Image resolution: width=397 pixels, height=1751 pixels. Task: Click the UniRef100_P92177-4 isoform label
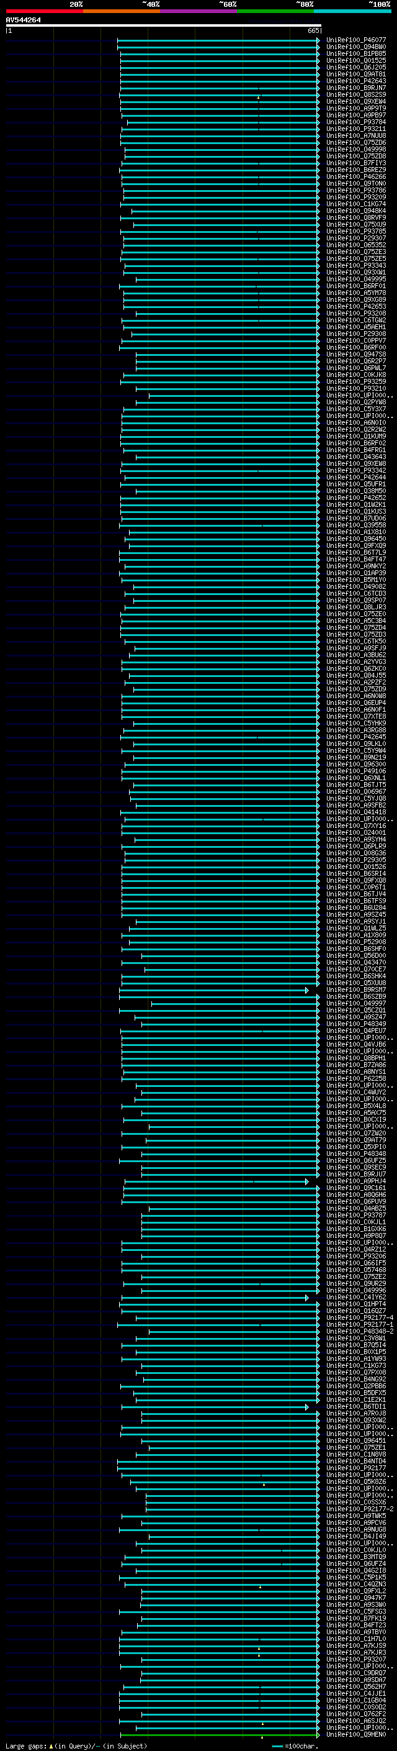[360, 1317]
